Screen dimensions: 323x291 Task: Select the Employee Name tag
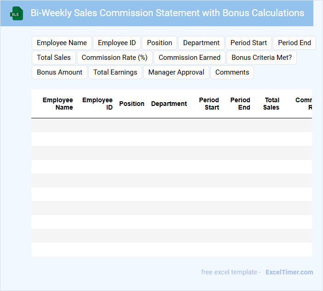coord(62,43)
